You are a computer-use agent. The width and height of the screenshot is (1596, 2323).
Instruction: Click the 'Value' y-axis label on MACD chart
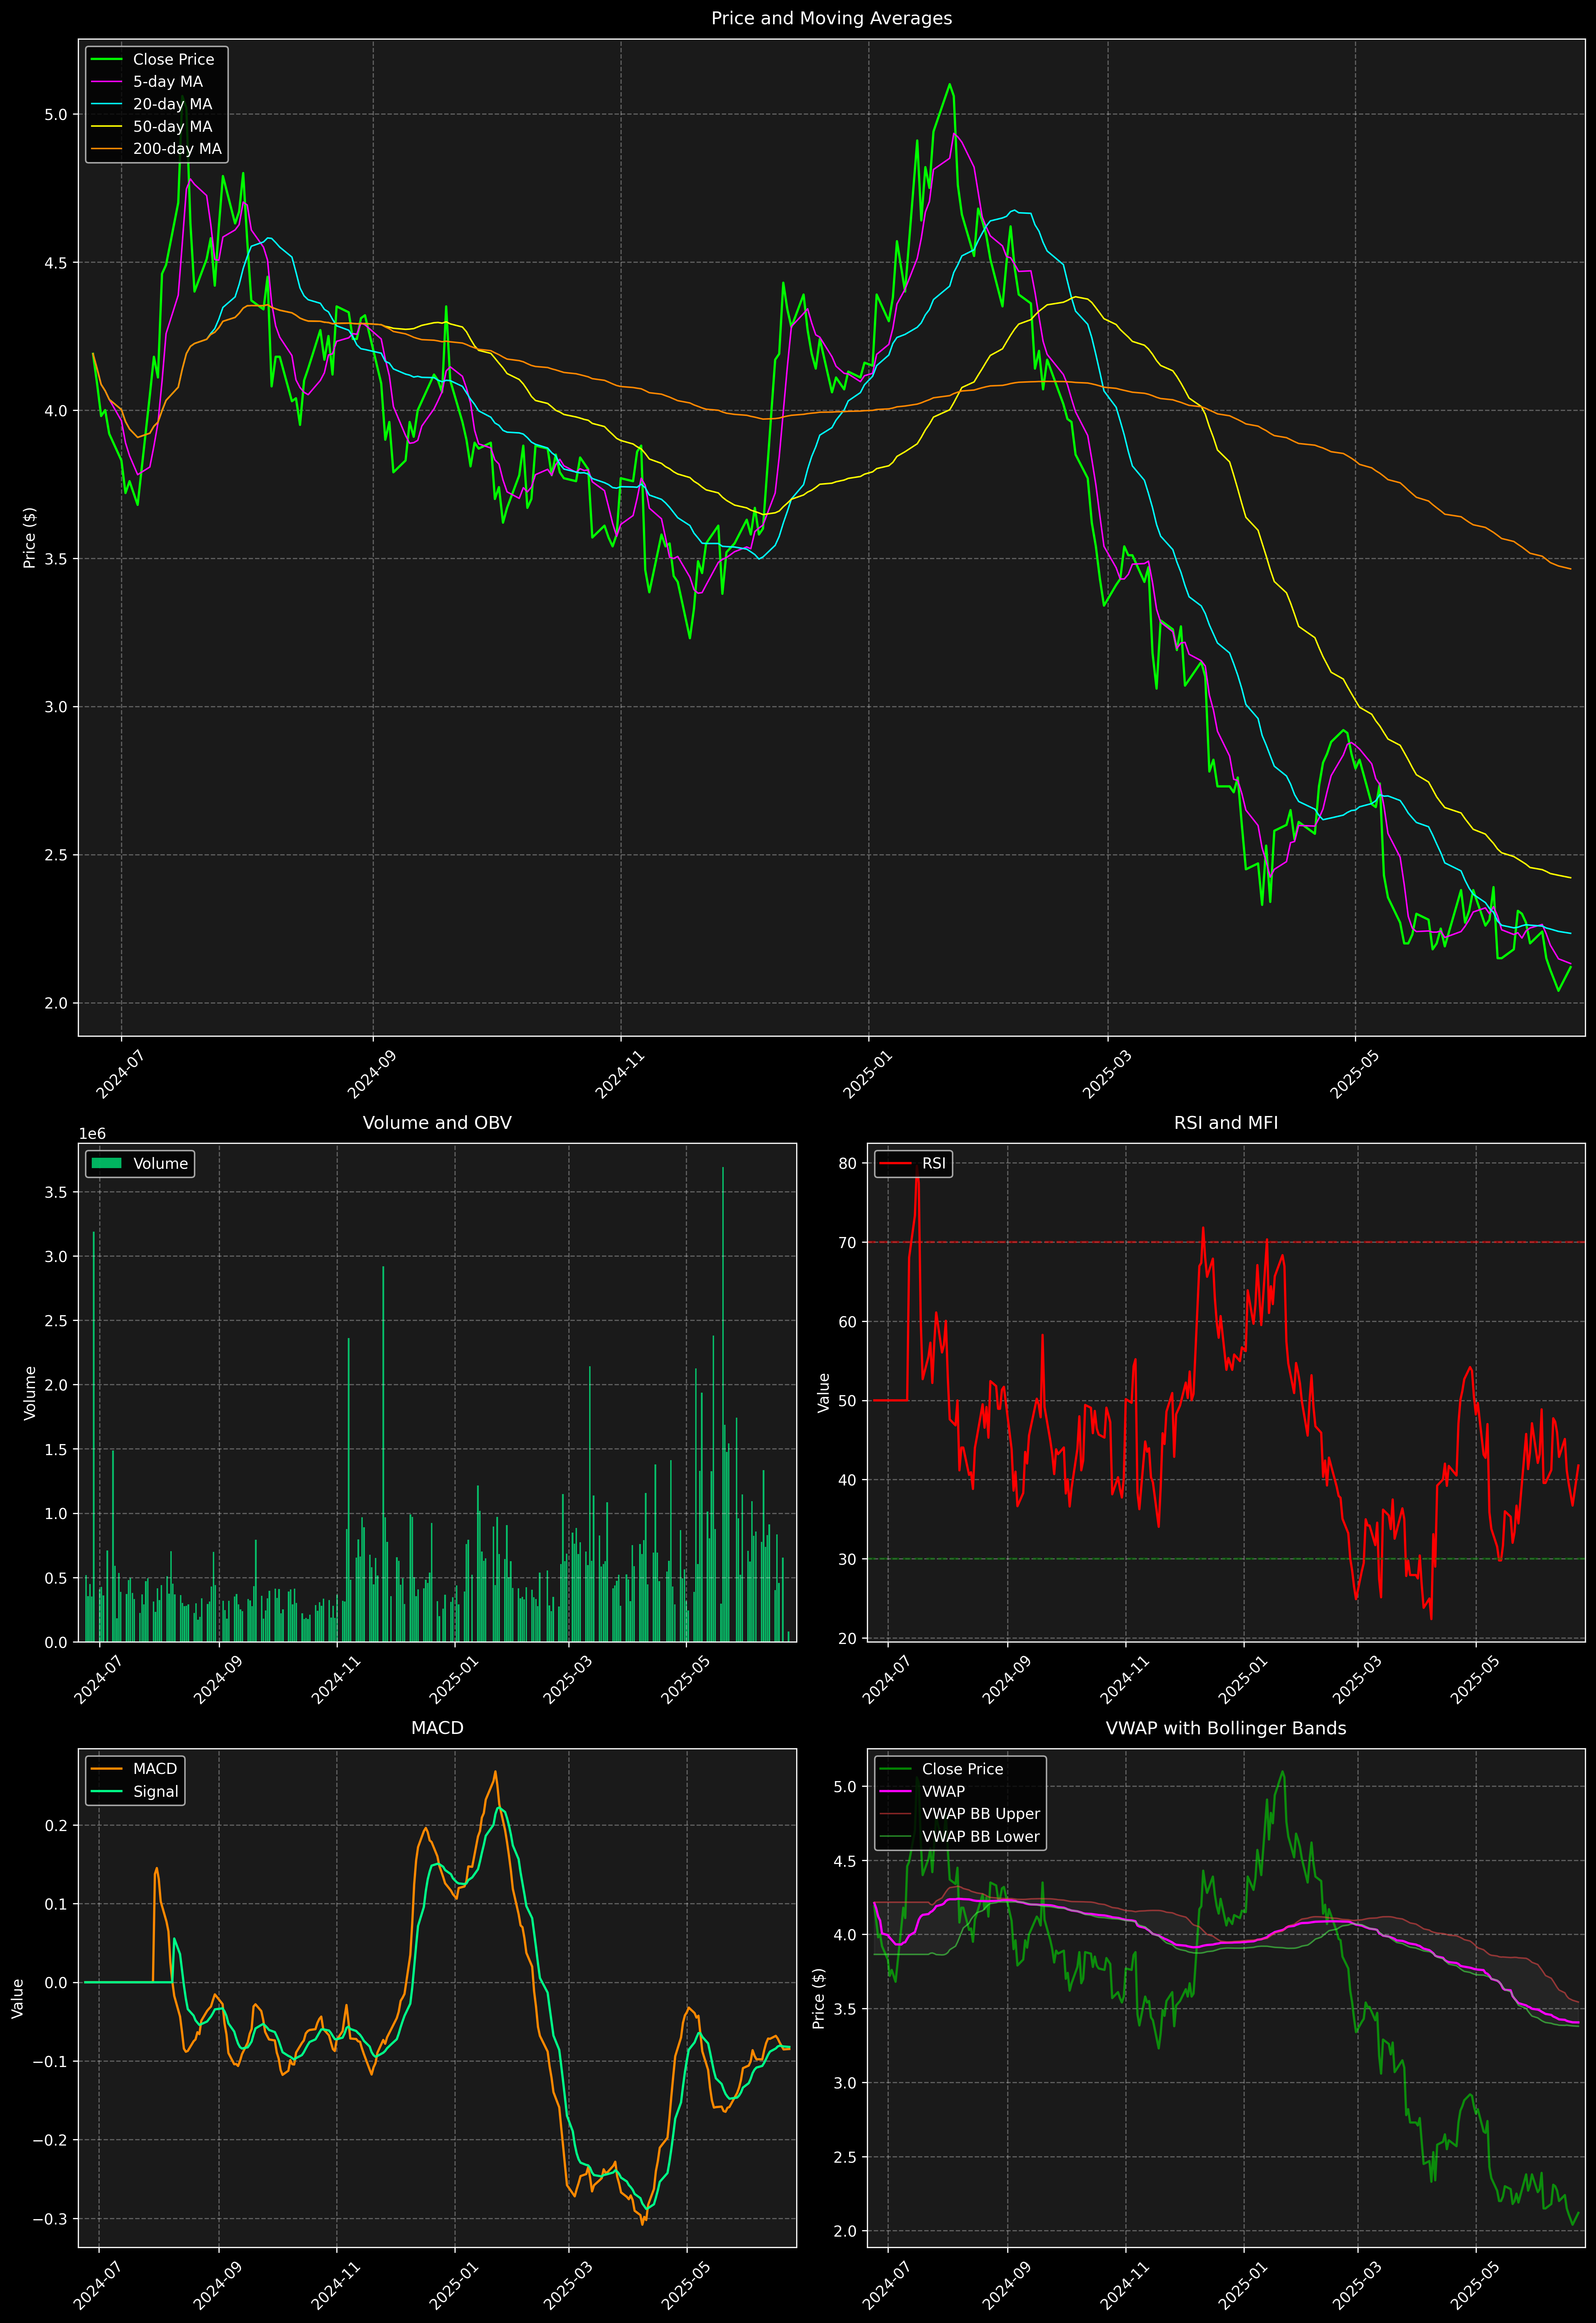[x=18, y=1998]
